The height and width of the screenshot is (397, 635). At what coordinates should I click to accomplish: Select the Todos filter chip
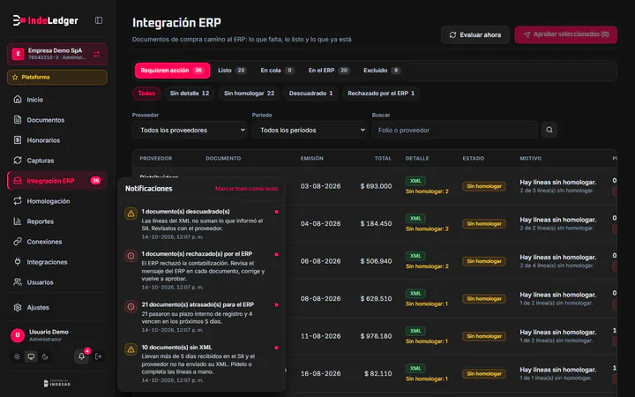(x=146, y=94)
